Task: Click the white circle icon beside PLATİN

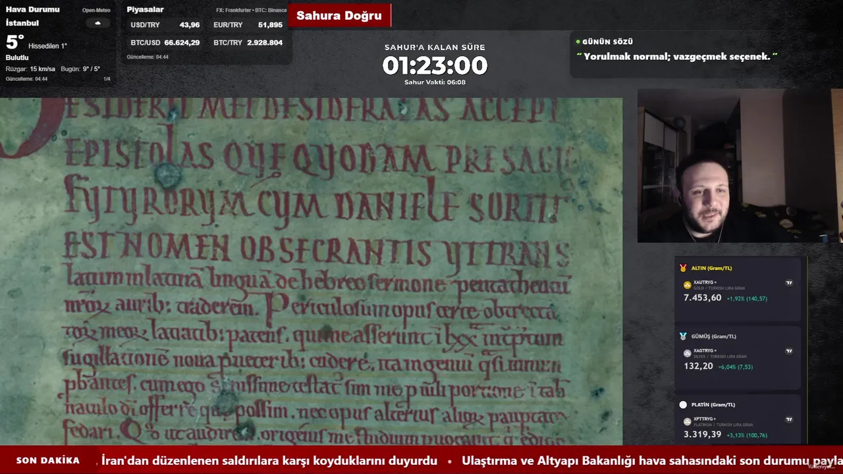Action: (x=683, y=405)
